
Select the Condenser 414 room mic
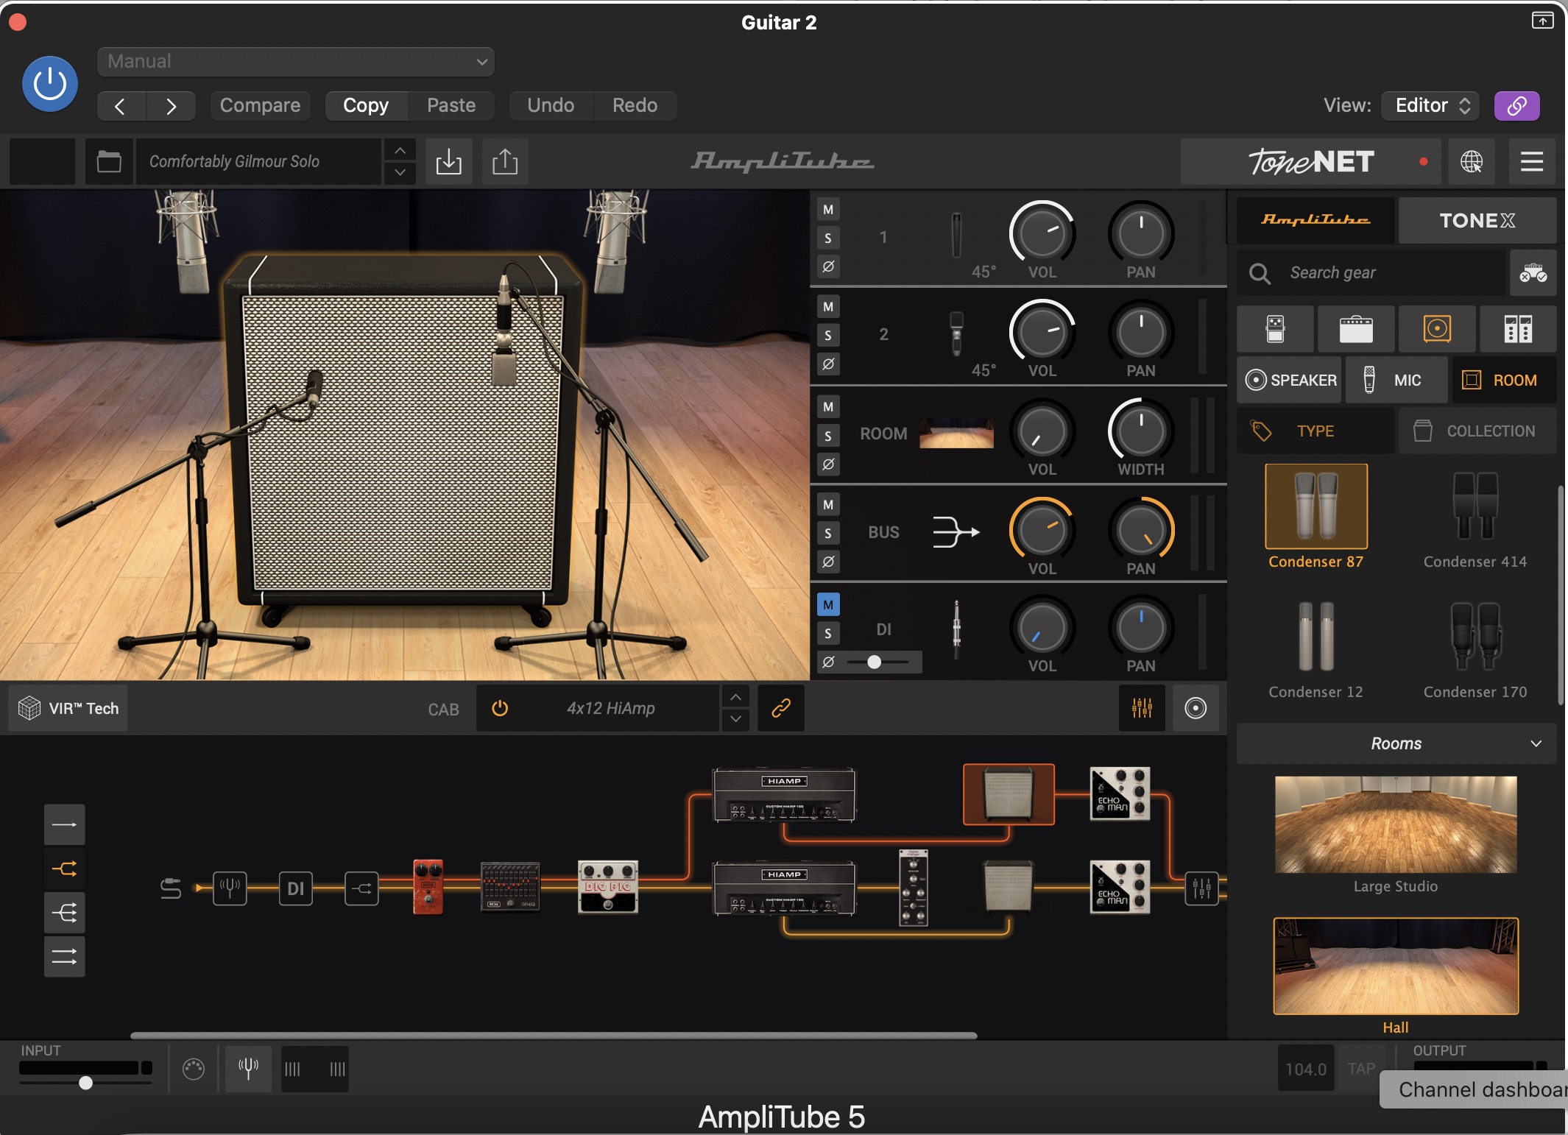coord(1475,519)
